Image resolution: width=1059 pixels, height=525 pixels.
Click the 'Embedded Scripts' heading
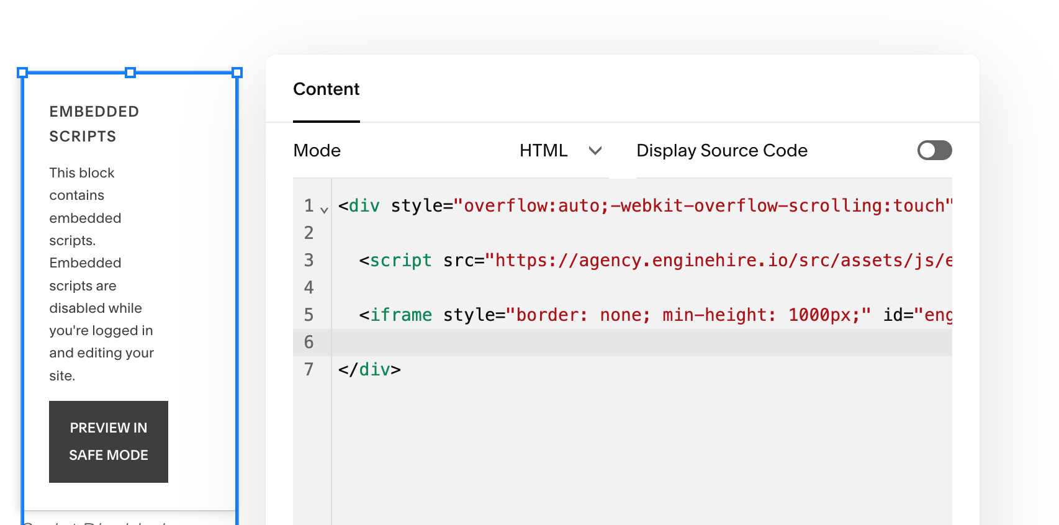point(94,124)
